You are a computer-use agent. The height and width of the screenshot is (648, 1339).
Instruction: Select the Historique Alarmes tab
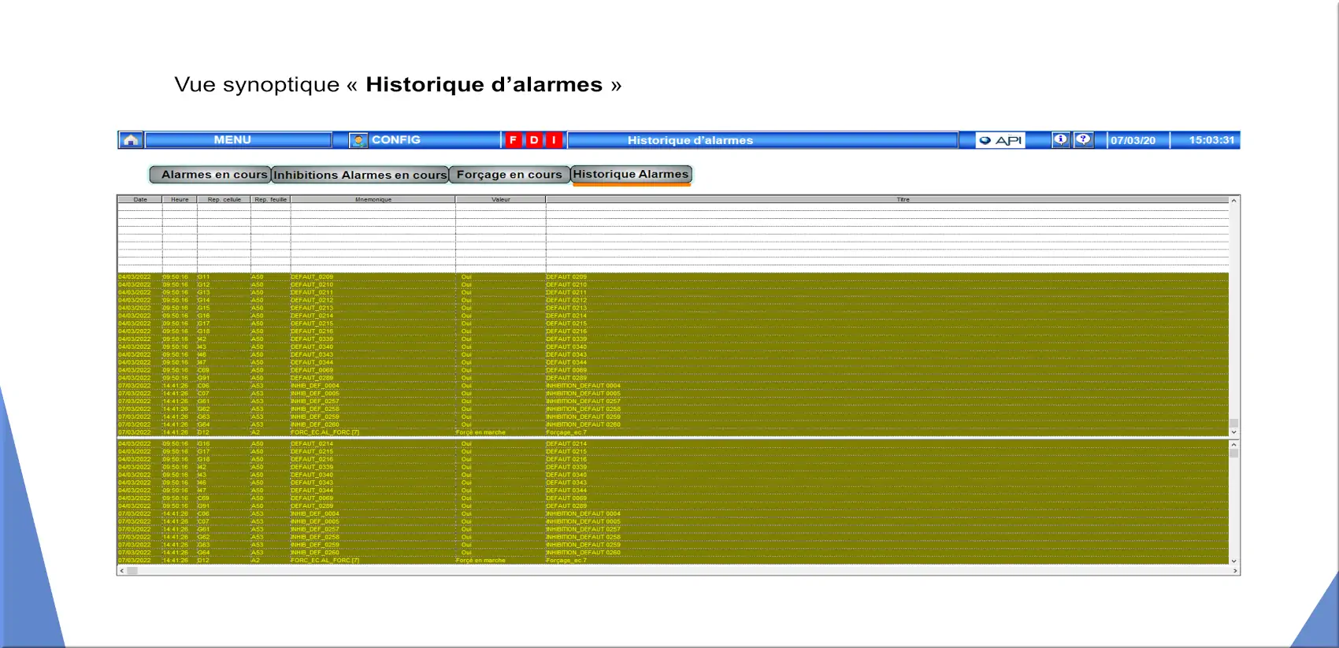tap(631, 174)
